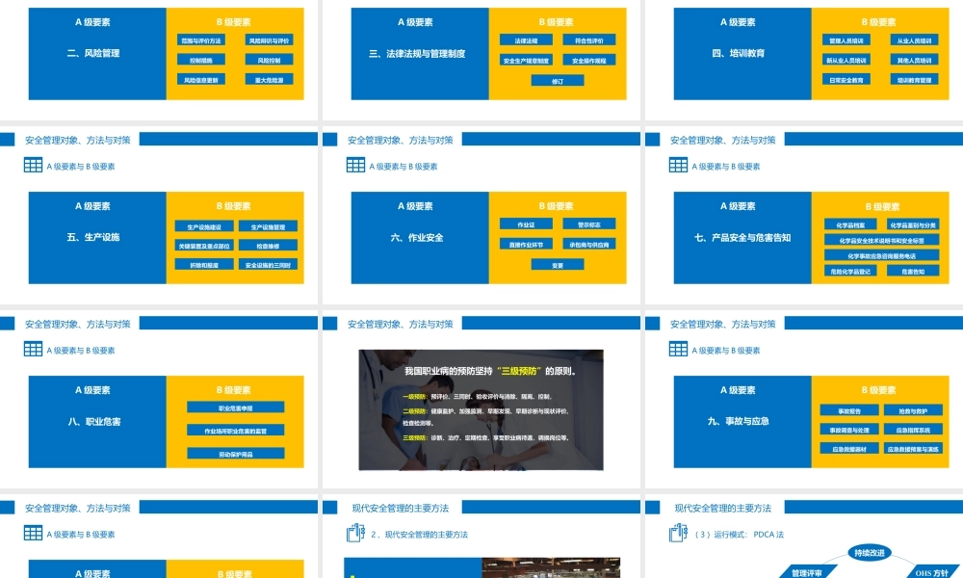Click the 生产设施建设 box
The height and width of the screenshot is (578, 963).
(x=204, y=226)
